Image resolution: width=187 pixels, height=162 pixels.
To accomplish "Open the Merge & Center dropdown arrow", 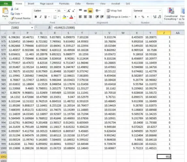I will coord(130,17).
